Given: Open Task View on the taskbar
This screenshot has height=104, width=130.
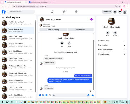Looking at the screenshot, I should (x=12, y=102).
